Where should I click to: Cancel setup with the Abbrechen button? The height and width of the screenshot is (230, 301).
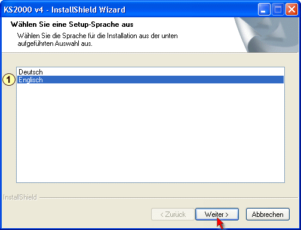tap(268, 215)
